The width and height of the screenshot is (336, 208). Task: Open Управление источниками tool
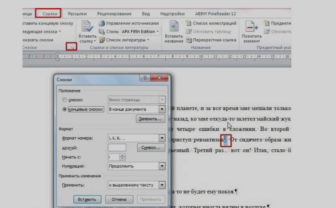coord(102,23)
